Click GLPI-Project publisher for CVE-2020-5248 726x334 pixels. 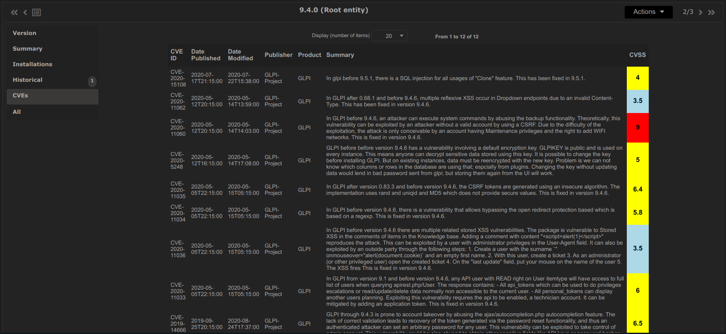tap(273, 160)
